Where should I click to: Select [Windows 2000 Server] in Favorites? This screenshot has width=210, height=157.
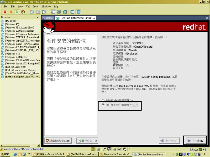[17, 57]
